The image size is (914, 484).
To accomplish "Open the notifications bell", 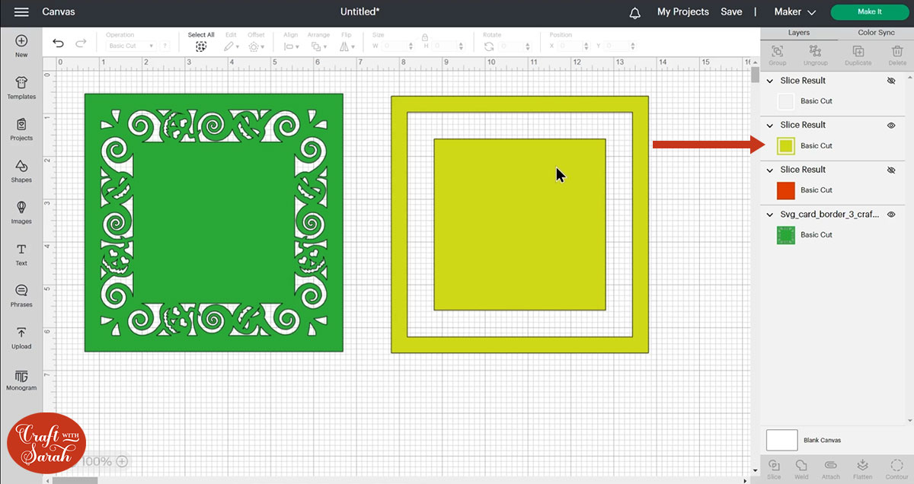I will pos(634,12).
